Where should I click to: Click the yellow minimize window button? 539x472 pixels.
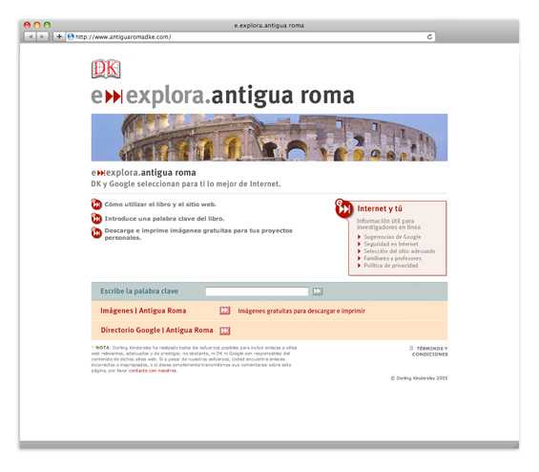coord(37,25)
